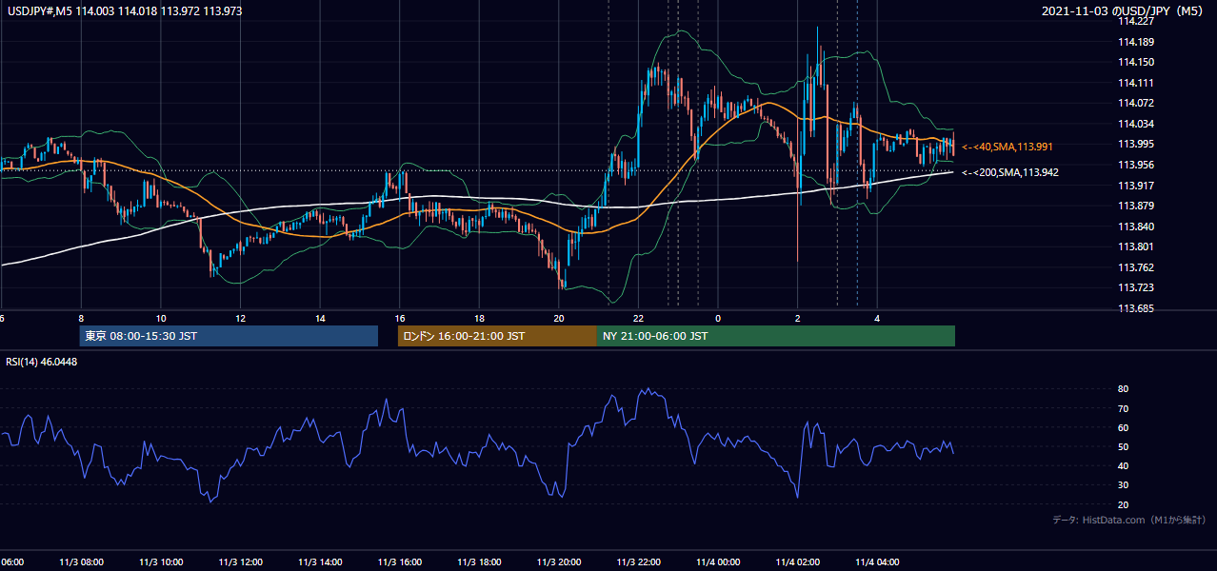
Task: Click the 11/4 04:00 time axis label
Action: [x=877, y=562]
